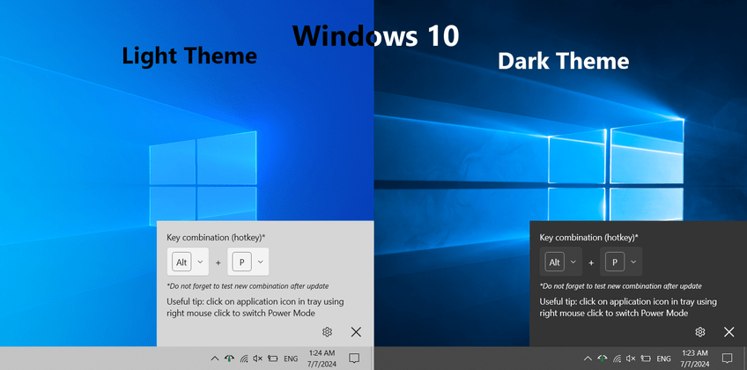
Task: Show hidden tray icons on light taskbar
Action: (x=215, y=359)
